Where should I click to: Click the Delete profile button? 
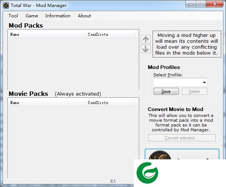pyautogui.click(x=195, y=91)
